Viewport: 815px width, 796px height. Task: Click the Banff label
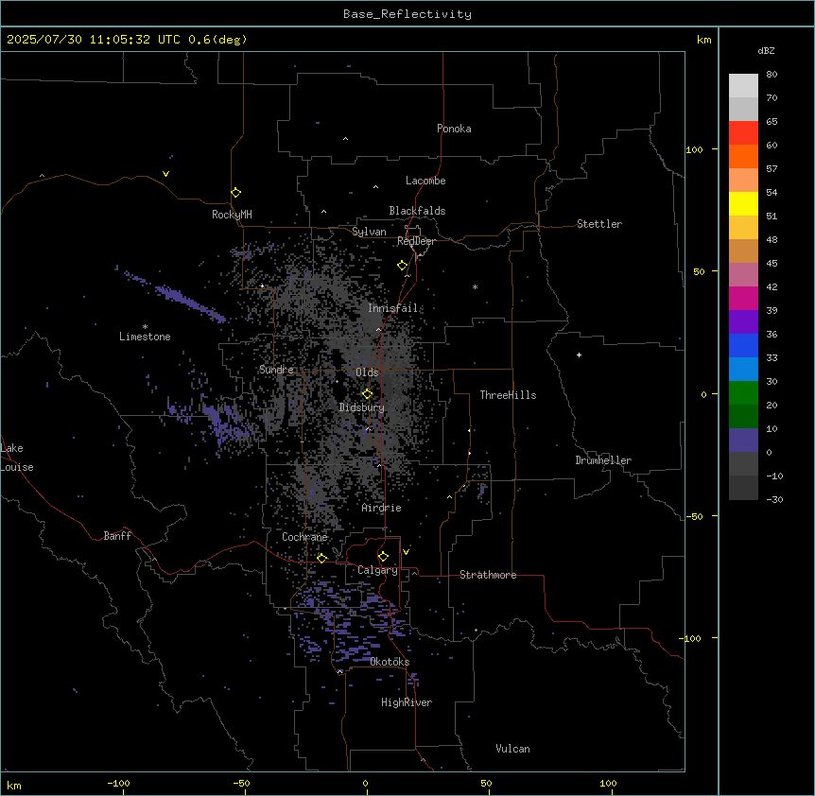click(x=117, y=536)
